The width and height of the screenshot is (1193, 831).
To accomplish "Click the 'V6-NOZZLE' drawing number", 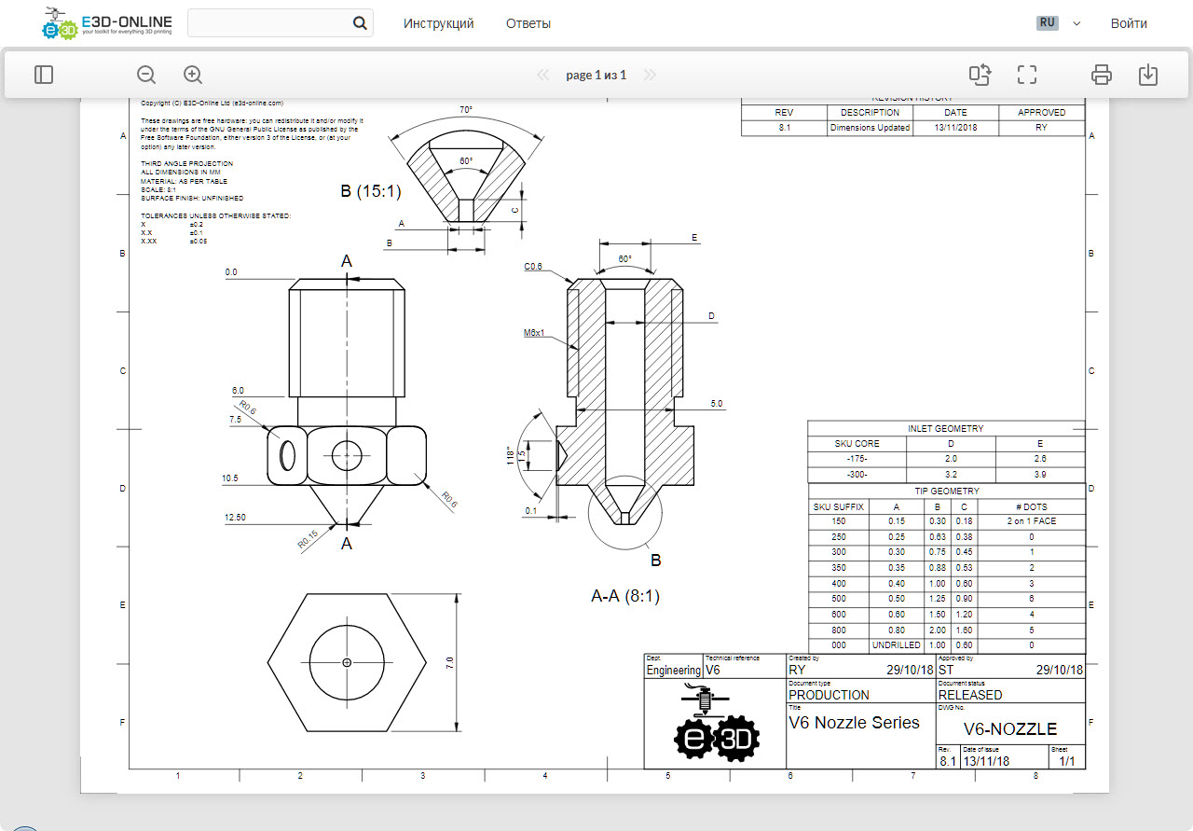I will click(x=1010, y=729).
